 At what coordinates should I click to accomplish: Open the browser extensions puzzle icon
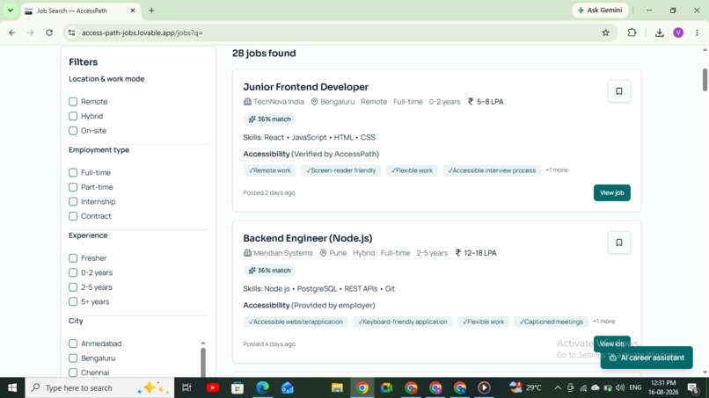[632, 33]
